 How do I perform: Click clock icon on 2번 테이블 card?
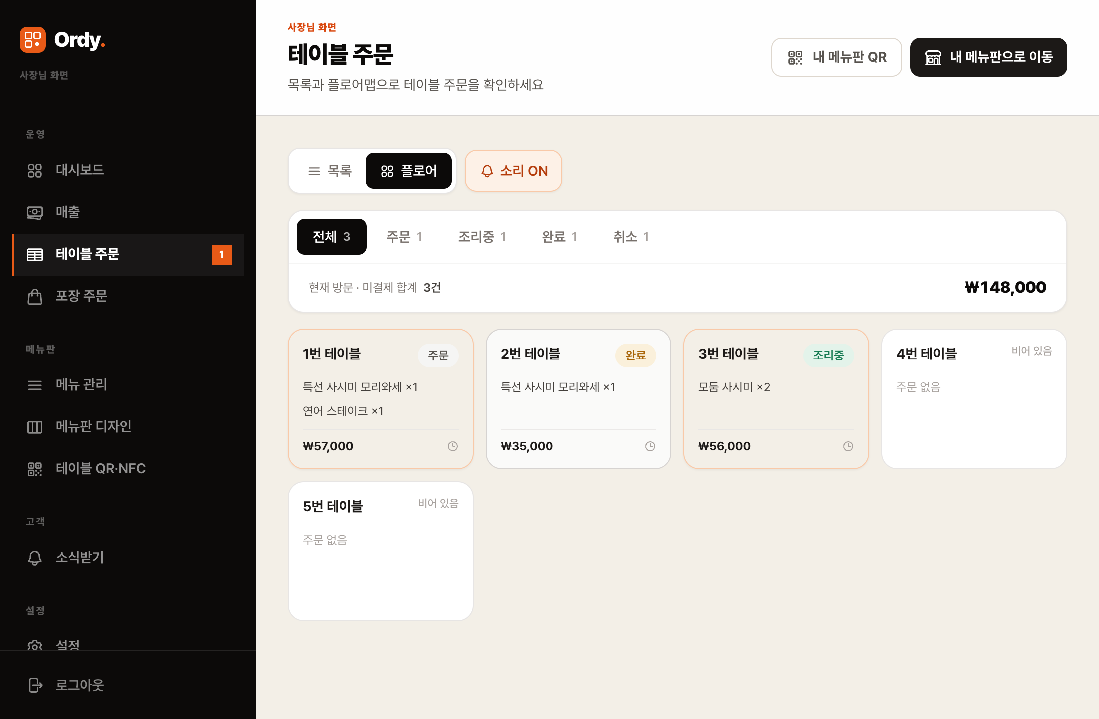click(x=650, y=446)
